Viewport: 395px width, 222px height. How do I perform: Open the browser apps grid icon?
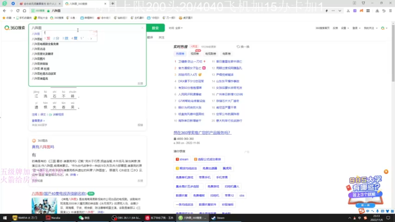pyautogui.click(x=368, y=11)
